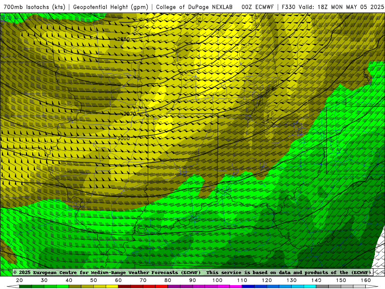
Task: Click the legend label 60
Action: tap(118, 280)
